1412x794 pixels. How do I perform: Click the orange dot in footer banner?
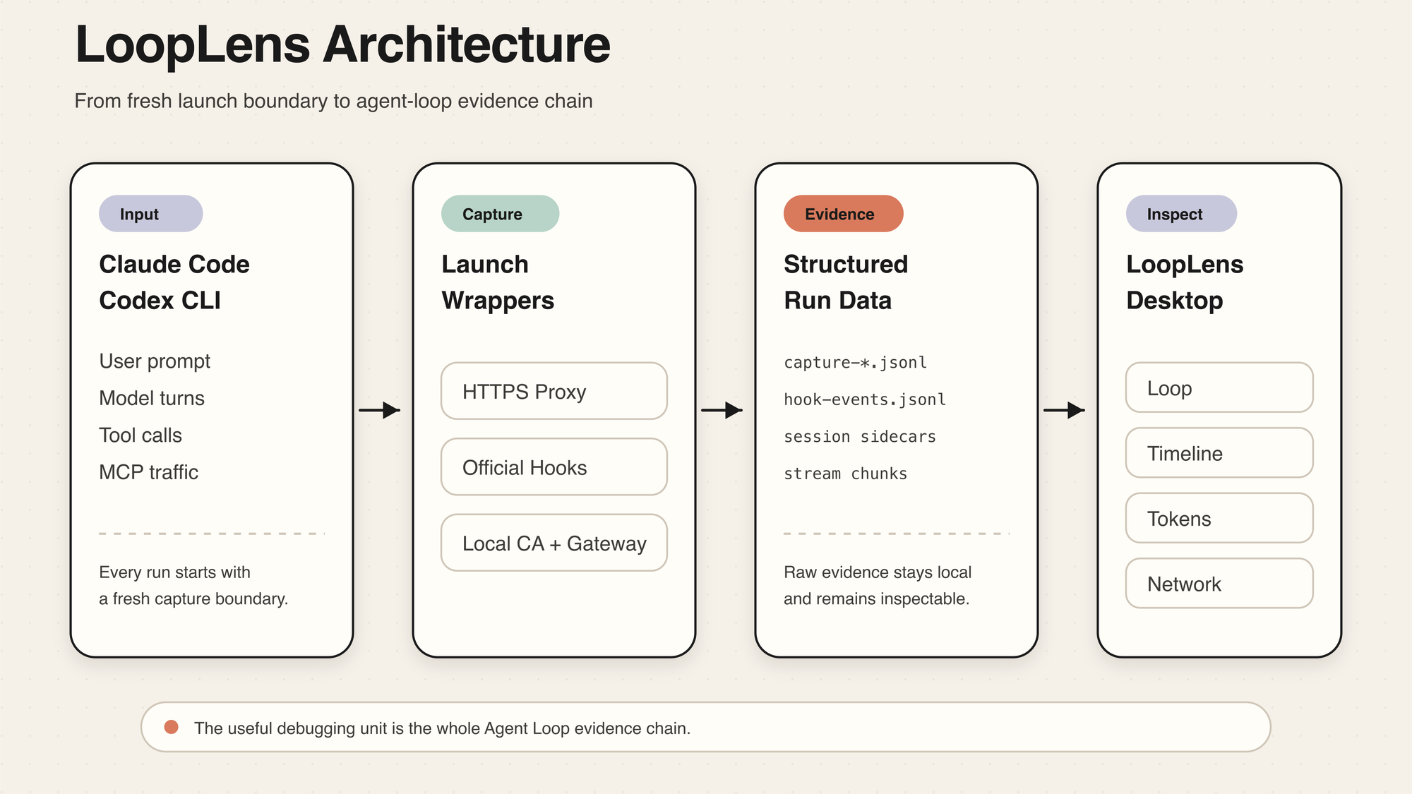(x=171, y=727)
